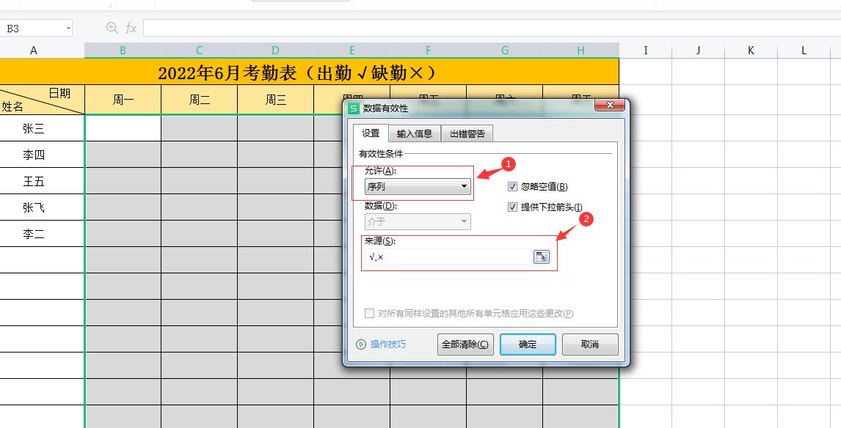Select column C header

[199, 51]
